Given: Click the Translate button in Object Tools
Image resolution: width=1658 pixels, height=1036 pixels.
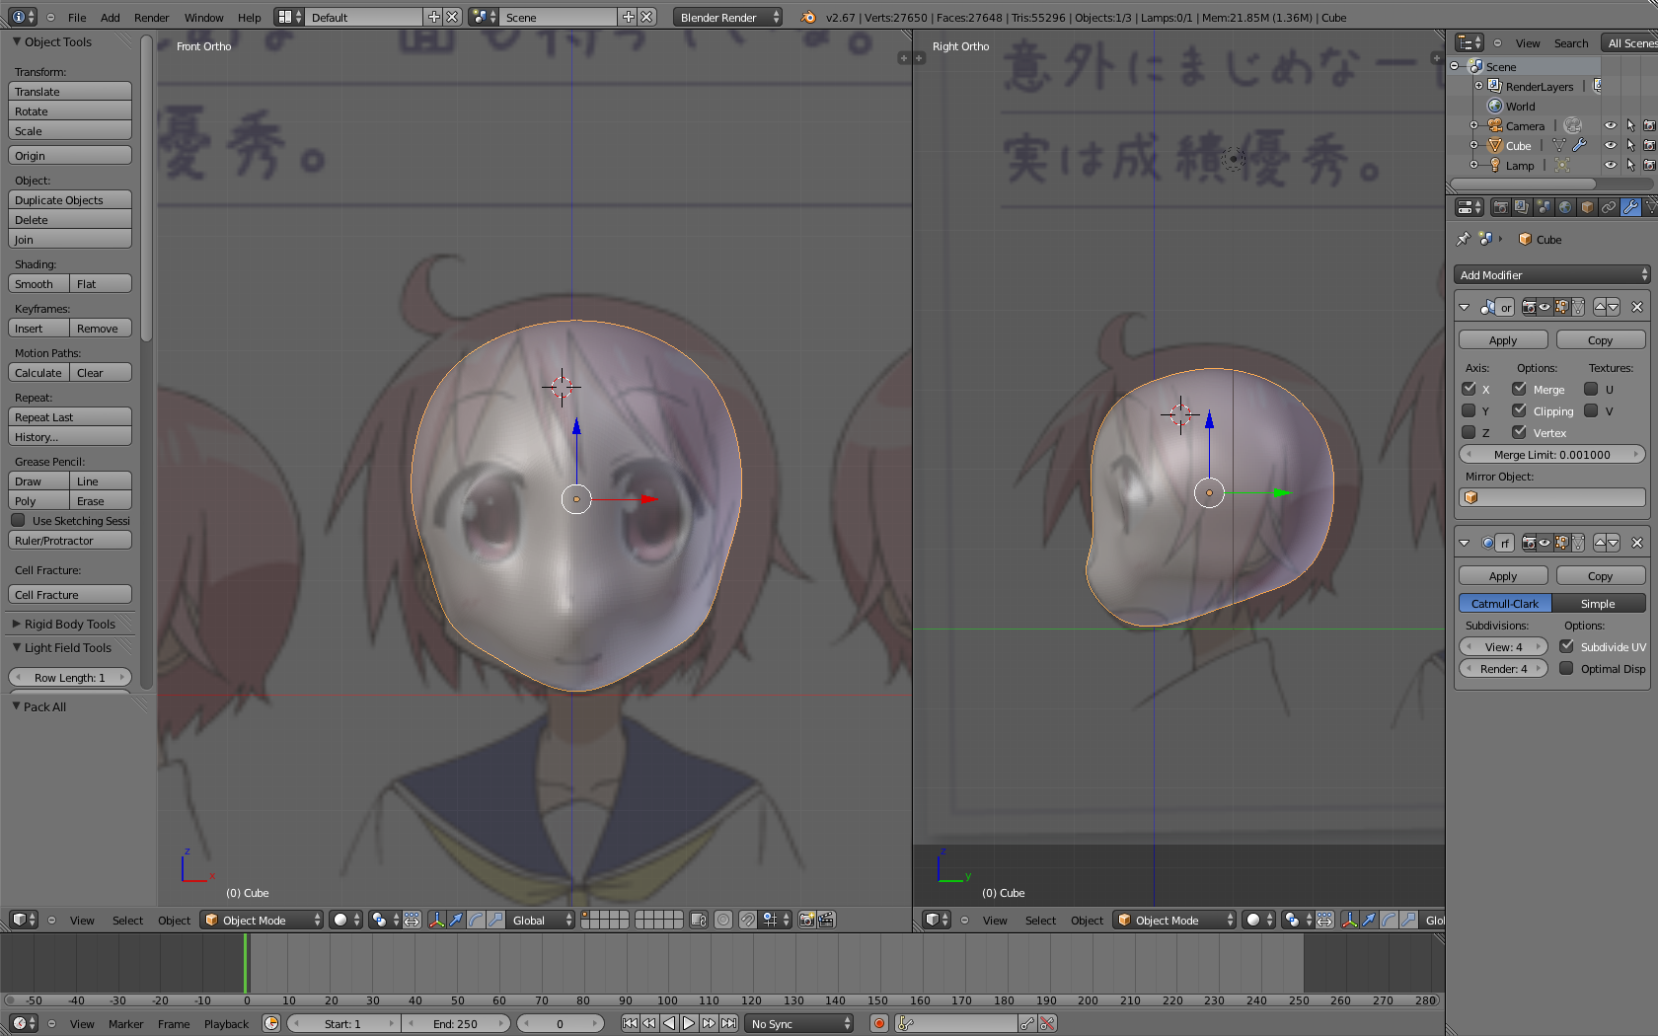Looking at the screenshot, I should [70, 91].
